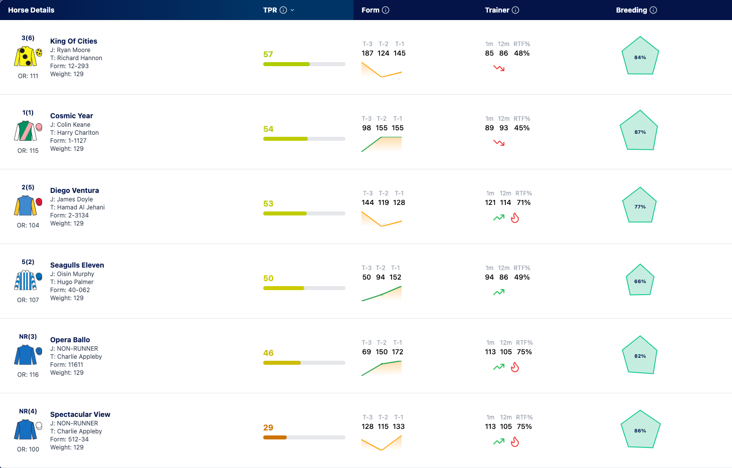The height and width of the screenshot is (468, 732).
Task: Click the Breeding column info icon
Action: point(653,10)
